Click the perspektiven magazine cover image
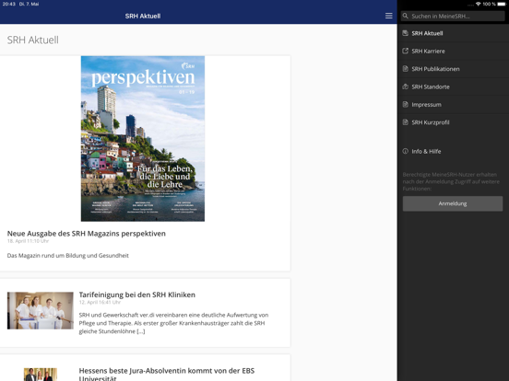This screenshot has width=509, height=381. pyautogui.click(x=143, y=139)
